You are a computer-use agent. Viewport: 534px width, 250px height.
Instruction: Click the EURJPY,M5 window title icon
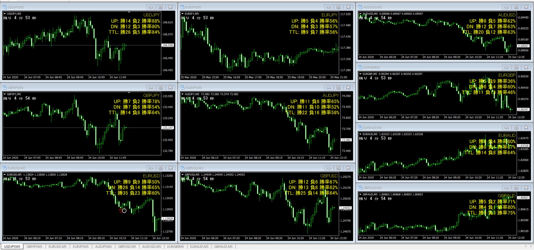(182, 7)
